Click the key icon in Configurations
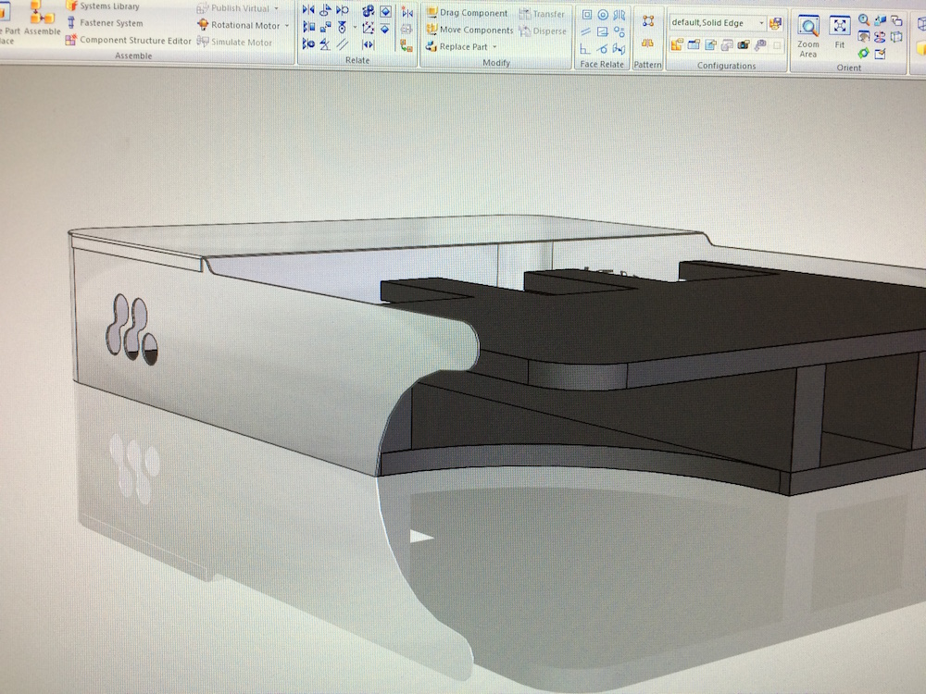 pos(760,44)
